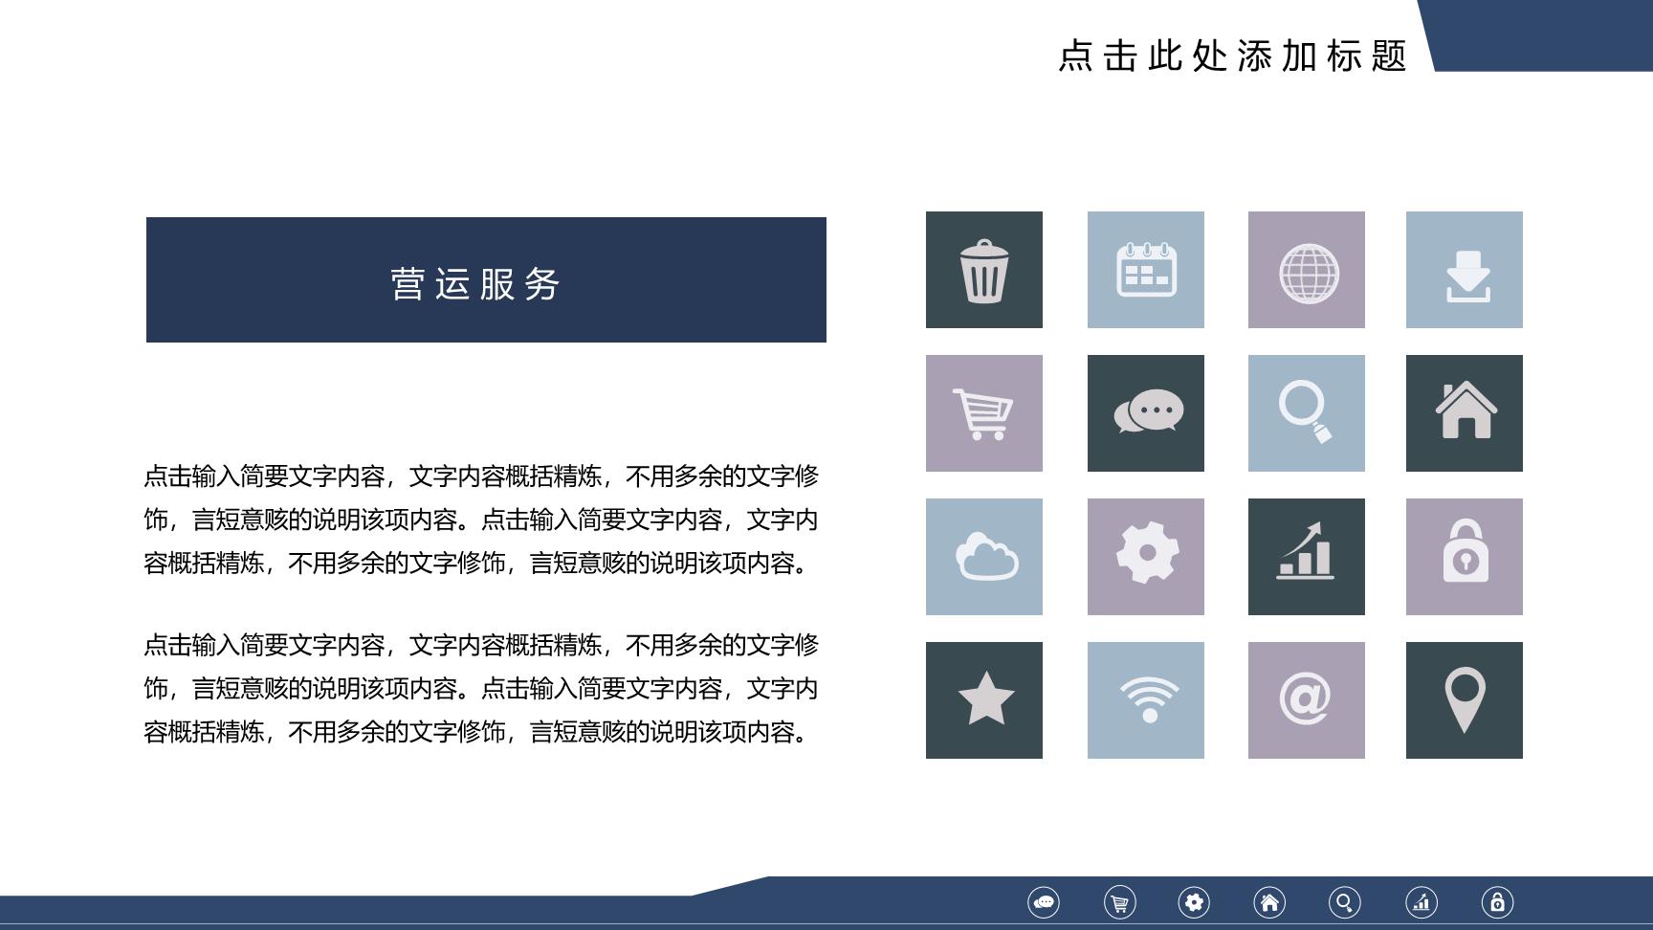Select the map pin location tile

pyautogui.click(x=1465, y=700)
